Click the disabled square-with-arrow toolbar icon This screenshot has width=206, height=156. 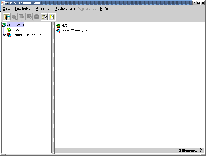[x=22, y=17]
